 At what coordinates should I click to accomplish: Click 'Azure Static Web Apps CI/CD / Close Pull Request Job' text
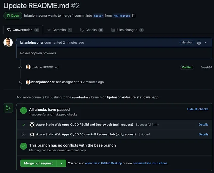(x=86, y=134)
